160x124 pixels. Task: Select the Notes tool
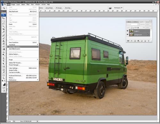pos(4,70)
